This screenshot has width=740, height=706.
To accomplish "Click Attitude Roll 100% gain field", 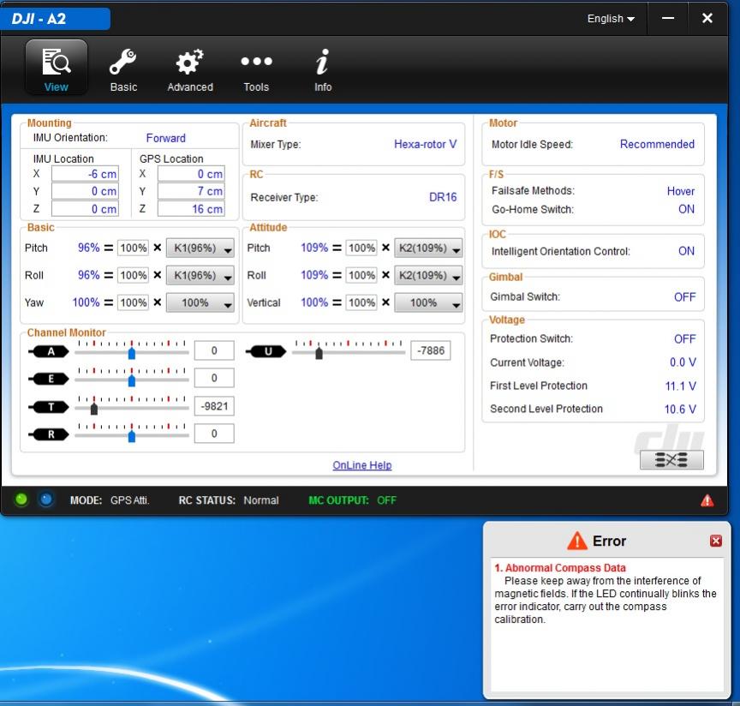I will click(x=361, y=275).
